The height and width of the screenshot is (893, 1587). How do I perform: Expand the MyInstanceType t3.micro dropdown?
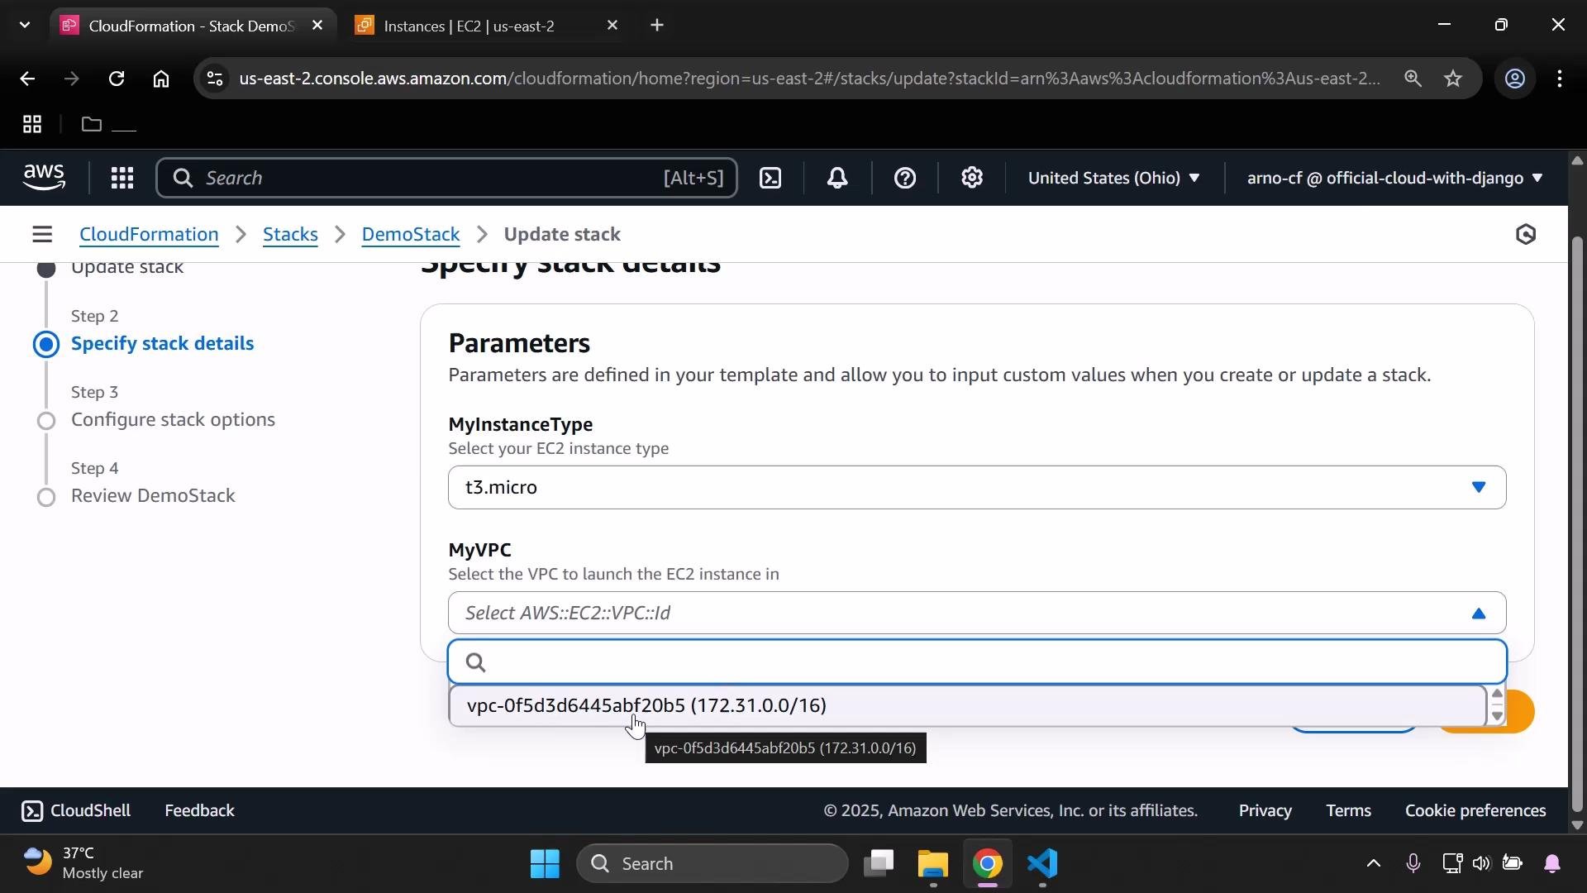977,488
